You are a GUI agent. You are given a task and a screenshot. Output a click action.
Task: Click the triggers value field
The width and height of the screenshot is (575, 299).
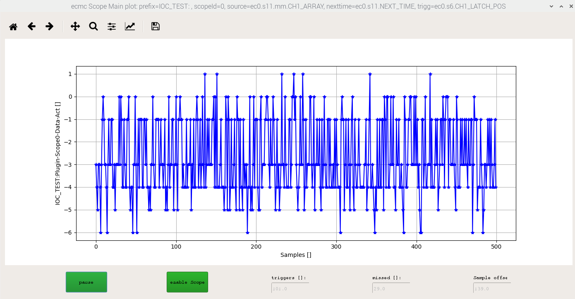(290, 288)
